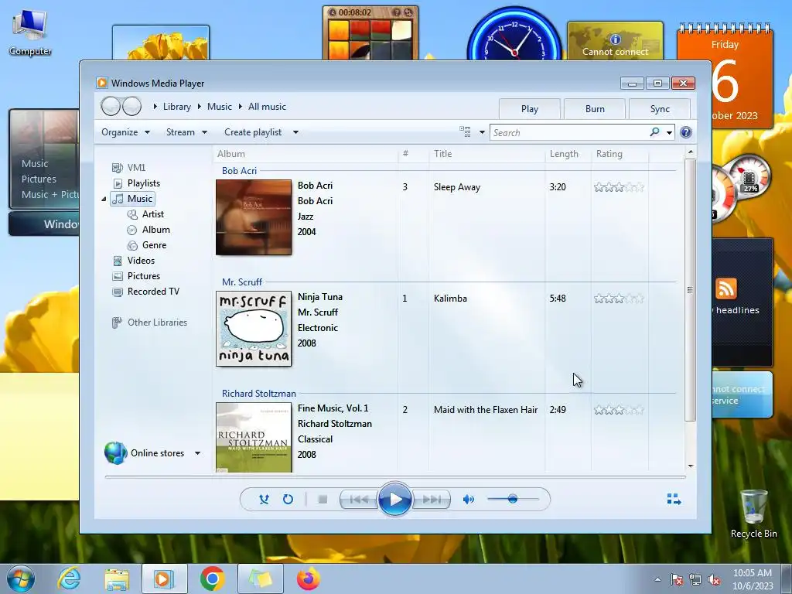792x594 pixels.
Task: Open the Recycle Bin on the desktop
Action: (x=753, y=514)
